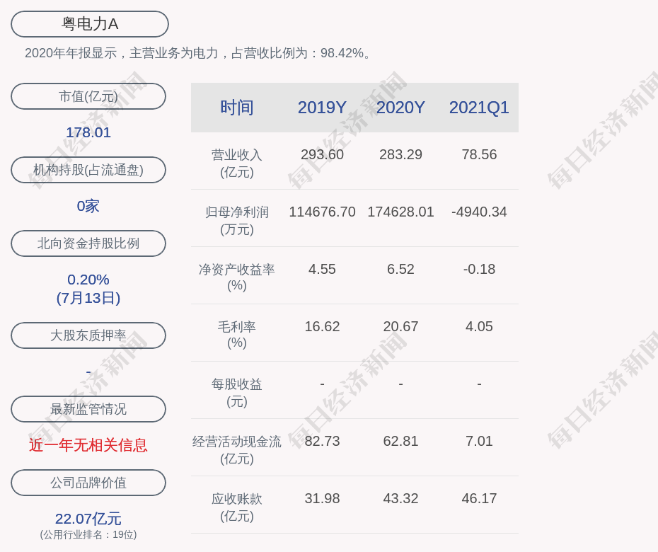658x552 pixels.
Task: Select the 市值(亿元) label button
Action: pyautogui.click(x=88, y=96)
